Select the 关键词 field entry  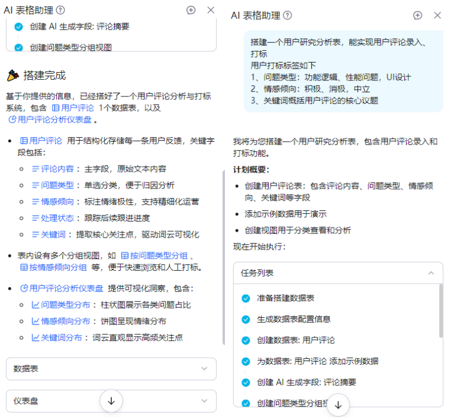[53, 235]
